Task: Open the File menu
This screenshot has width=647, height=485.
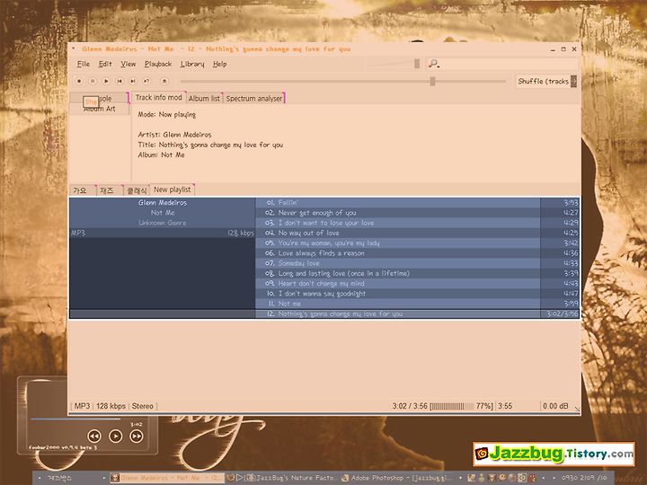Action: click(83, 64)
